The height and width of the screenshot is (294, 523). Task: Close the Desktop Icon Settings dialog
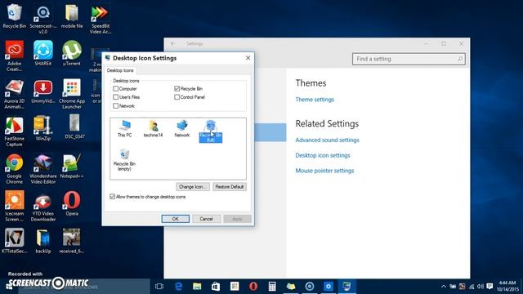pyautogui.click(x=248, y=58)
